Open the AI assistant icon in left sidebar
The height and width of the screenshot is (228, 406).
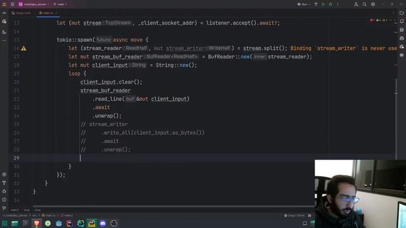tap(4, 22)
